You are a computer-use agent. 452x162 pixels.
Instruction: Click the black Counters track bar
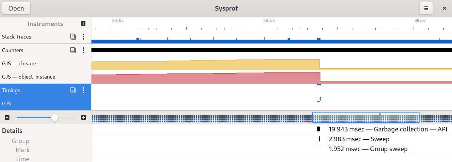(272, 50)
